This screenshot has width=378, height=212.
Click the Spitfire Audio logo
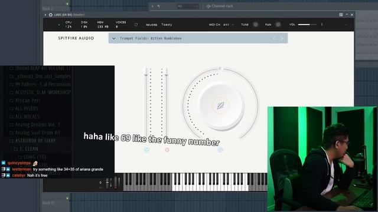tap(76, 38)
